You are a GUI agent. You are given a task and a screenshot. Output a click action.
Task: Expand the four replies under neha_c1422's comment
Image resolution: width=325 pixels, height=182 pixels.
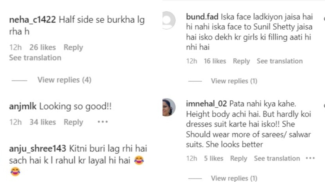click(64, 80)
